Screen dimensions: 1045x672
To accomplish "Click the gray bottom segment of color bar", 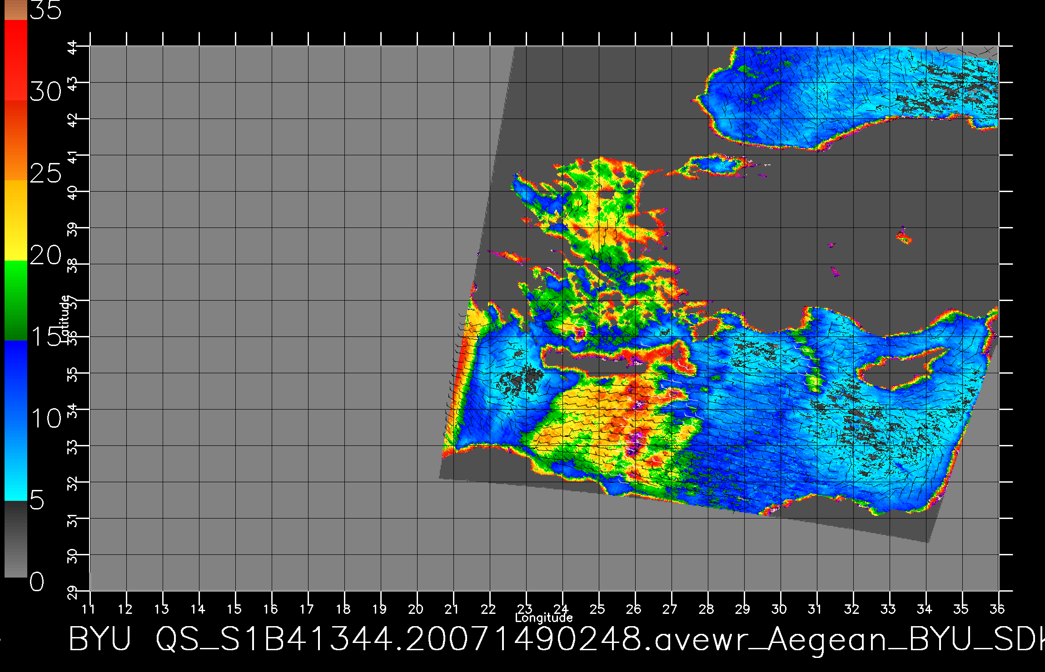I will [x=16, y=539].
